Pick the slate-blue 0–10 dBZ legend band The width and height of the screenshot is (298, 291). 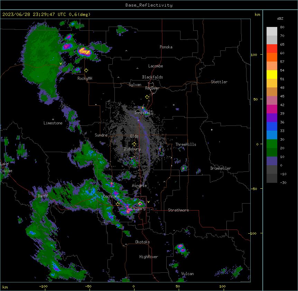272,161
